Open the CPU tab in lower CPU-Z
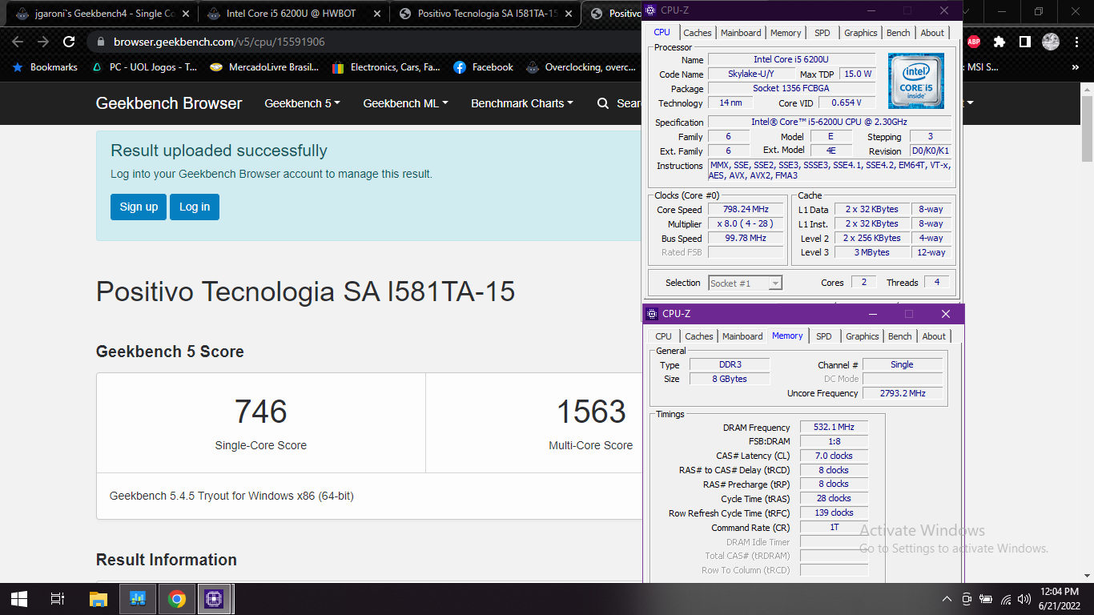 coord(663,336)
